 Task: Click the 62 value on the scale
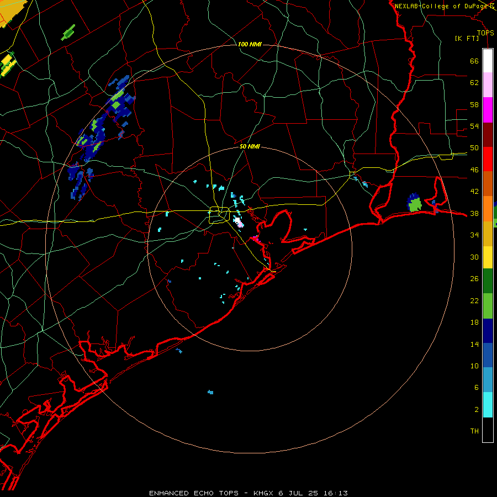click(x=474, y=83)
